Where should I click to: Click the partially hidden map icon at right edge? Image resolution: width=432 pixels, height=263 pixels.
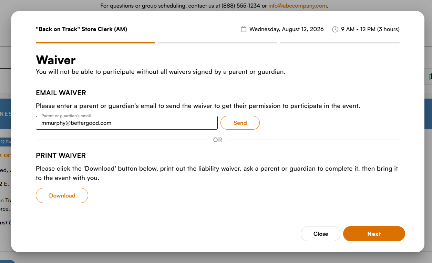coord(430,76)
